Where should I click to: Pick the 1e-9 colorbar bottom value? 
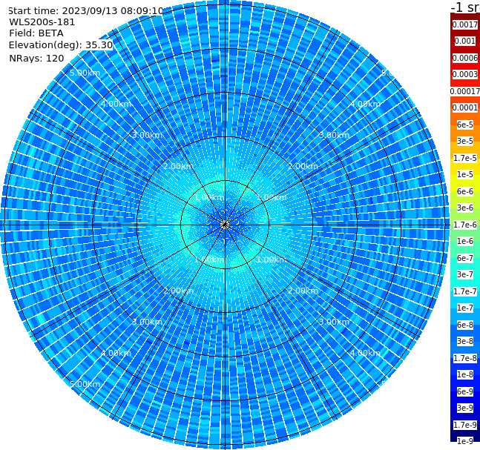tap(465, 441)
